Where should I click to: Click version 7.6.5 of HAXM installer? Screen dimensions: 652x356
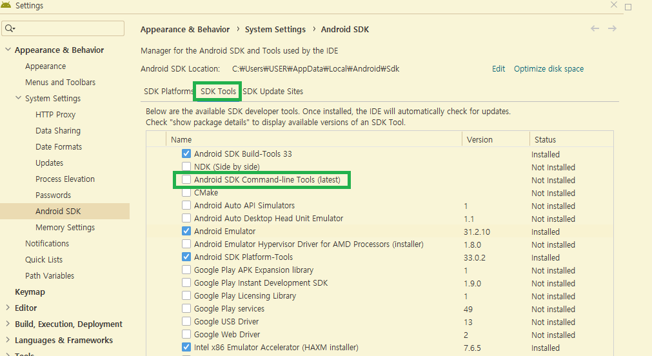click(x=472, y=348)
